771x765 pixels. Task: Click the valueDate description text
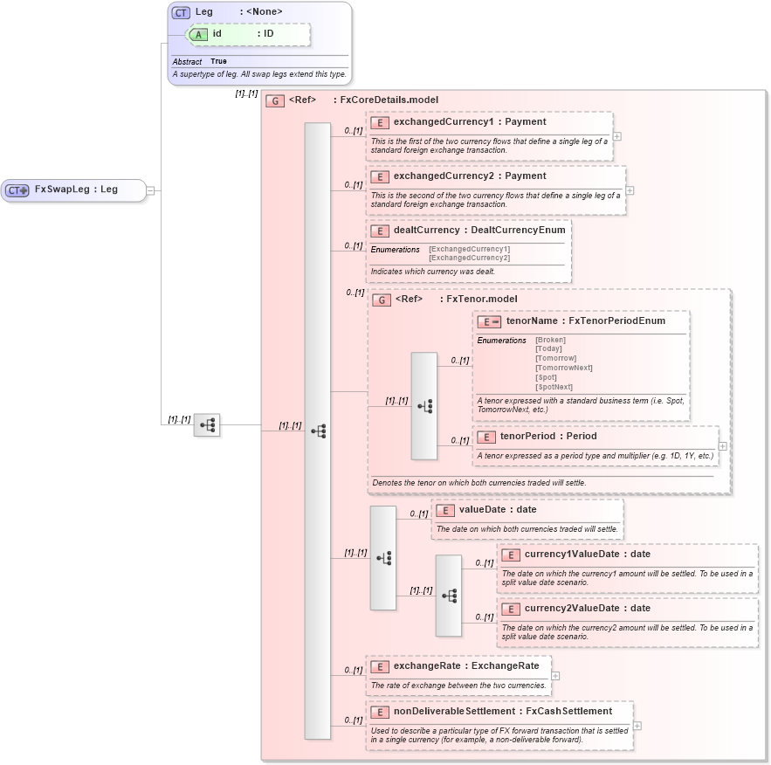tap(527, 529)
